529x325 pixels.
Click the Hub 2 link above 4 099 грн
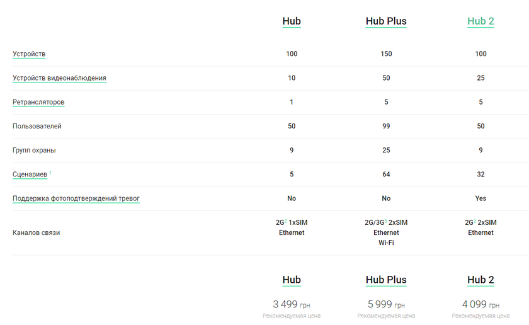[481, 280]
